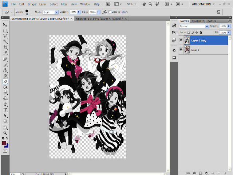Screen dimensions: 233x175
Task: Toggle Quick Mask mode
Action: (x=5, y=151)
